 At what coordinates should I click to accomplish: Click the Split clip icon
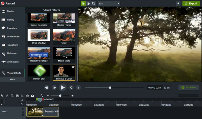coord(27,96)
